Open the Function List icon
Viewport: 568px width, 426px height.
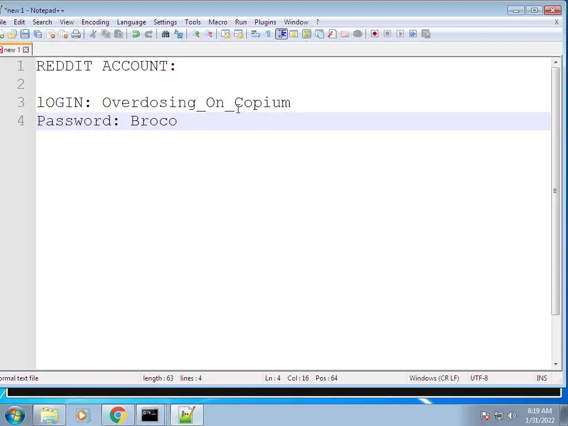[x=332, y=34]
